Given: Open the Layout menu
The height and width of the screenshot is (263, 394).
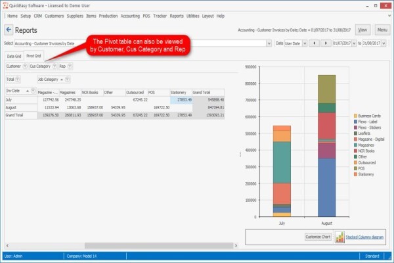Looking at the screenshot, I should [208, 16].
